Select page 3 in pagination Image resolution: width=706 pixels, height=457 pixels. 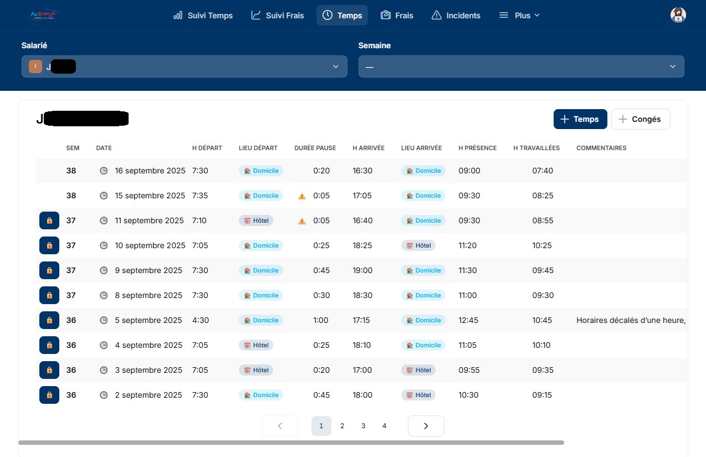[x=364, y=426]
